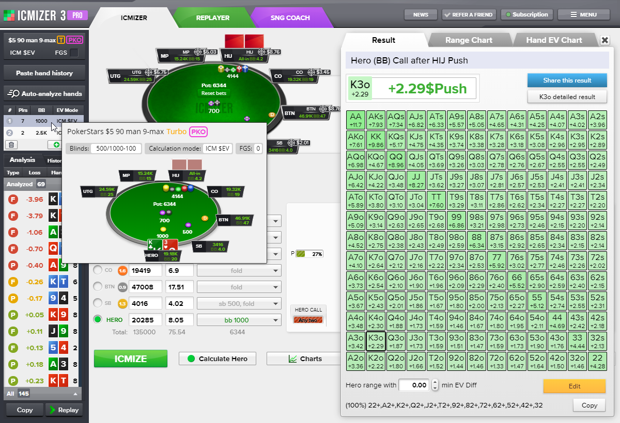Select AA cell in range grid
Image resolution: width=620 pixels, height=423 pixels.
coord(356,120)
